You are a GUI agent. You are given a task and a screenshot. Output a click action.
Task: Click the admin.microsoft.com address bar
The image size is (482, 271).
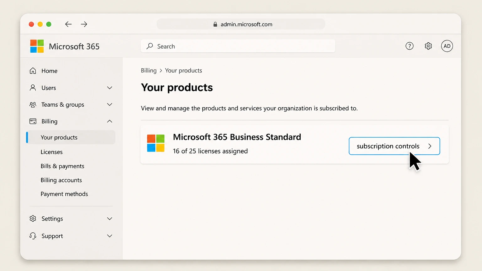pos(241,24)
